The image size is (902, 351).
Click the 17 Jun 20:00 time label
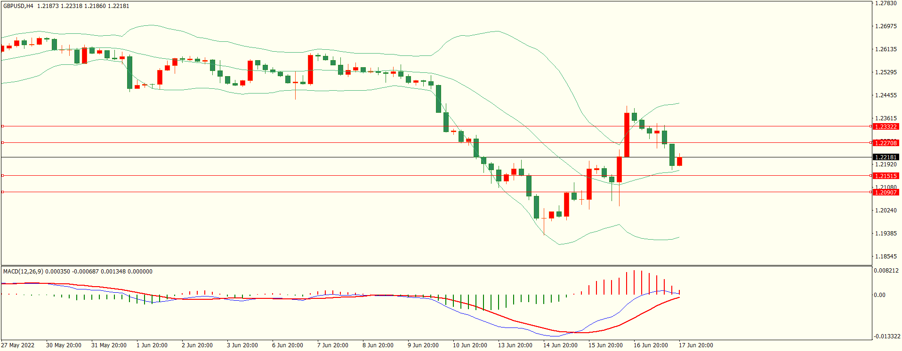(696, 345)
